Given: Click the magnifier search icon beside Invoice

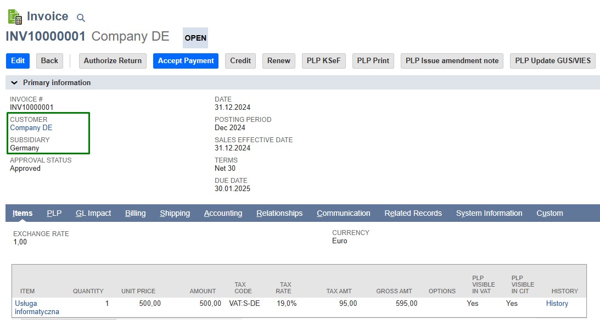Looking at the screenshot, I should pyautogui.click(x=81, y=18).
